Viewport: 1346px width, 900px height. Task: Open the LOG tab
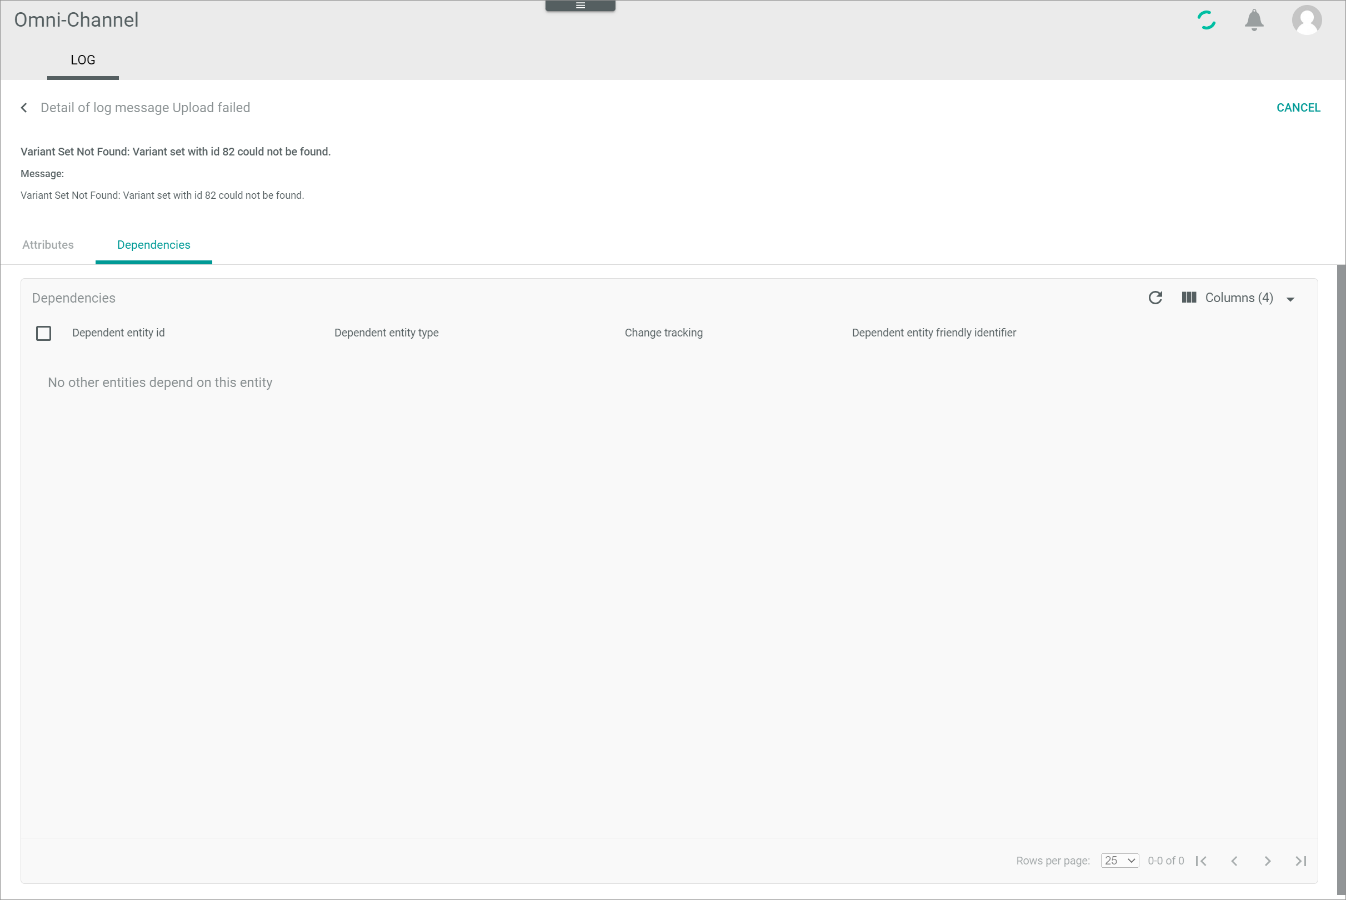83,60
